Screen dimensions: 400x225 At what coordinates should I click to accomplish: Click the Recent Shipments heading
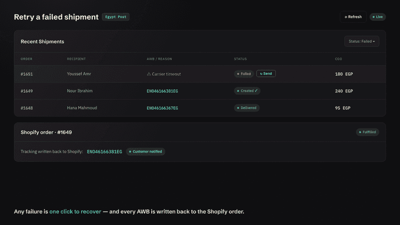click(x=43, y=42)
